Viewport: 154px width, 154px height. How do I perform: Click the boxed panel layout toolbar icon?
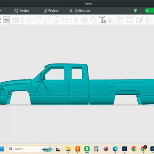(x=6, y=20)
